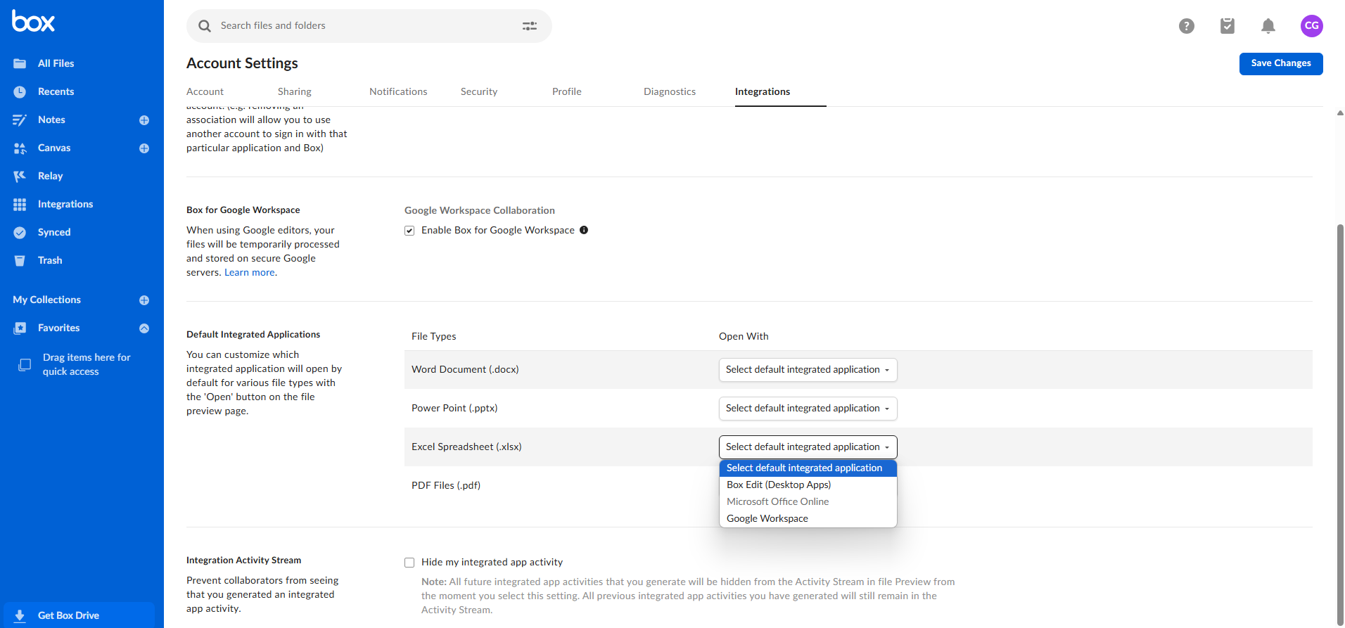Open notifications bell icon
The image size is (1345, 628).
pyautogui.click(x=1268, y=26)
